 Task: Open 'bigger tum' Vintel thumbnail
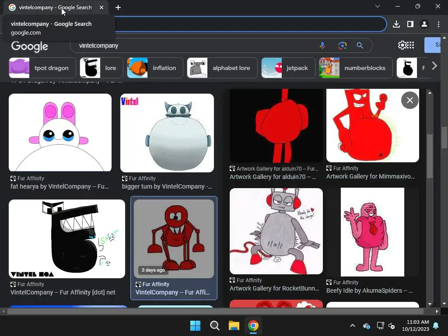[x=167, y=133]
